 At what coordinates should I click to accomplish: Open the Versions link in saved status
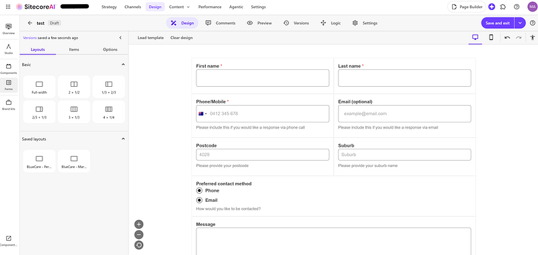pyautogui.click(x=30, y=38)
